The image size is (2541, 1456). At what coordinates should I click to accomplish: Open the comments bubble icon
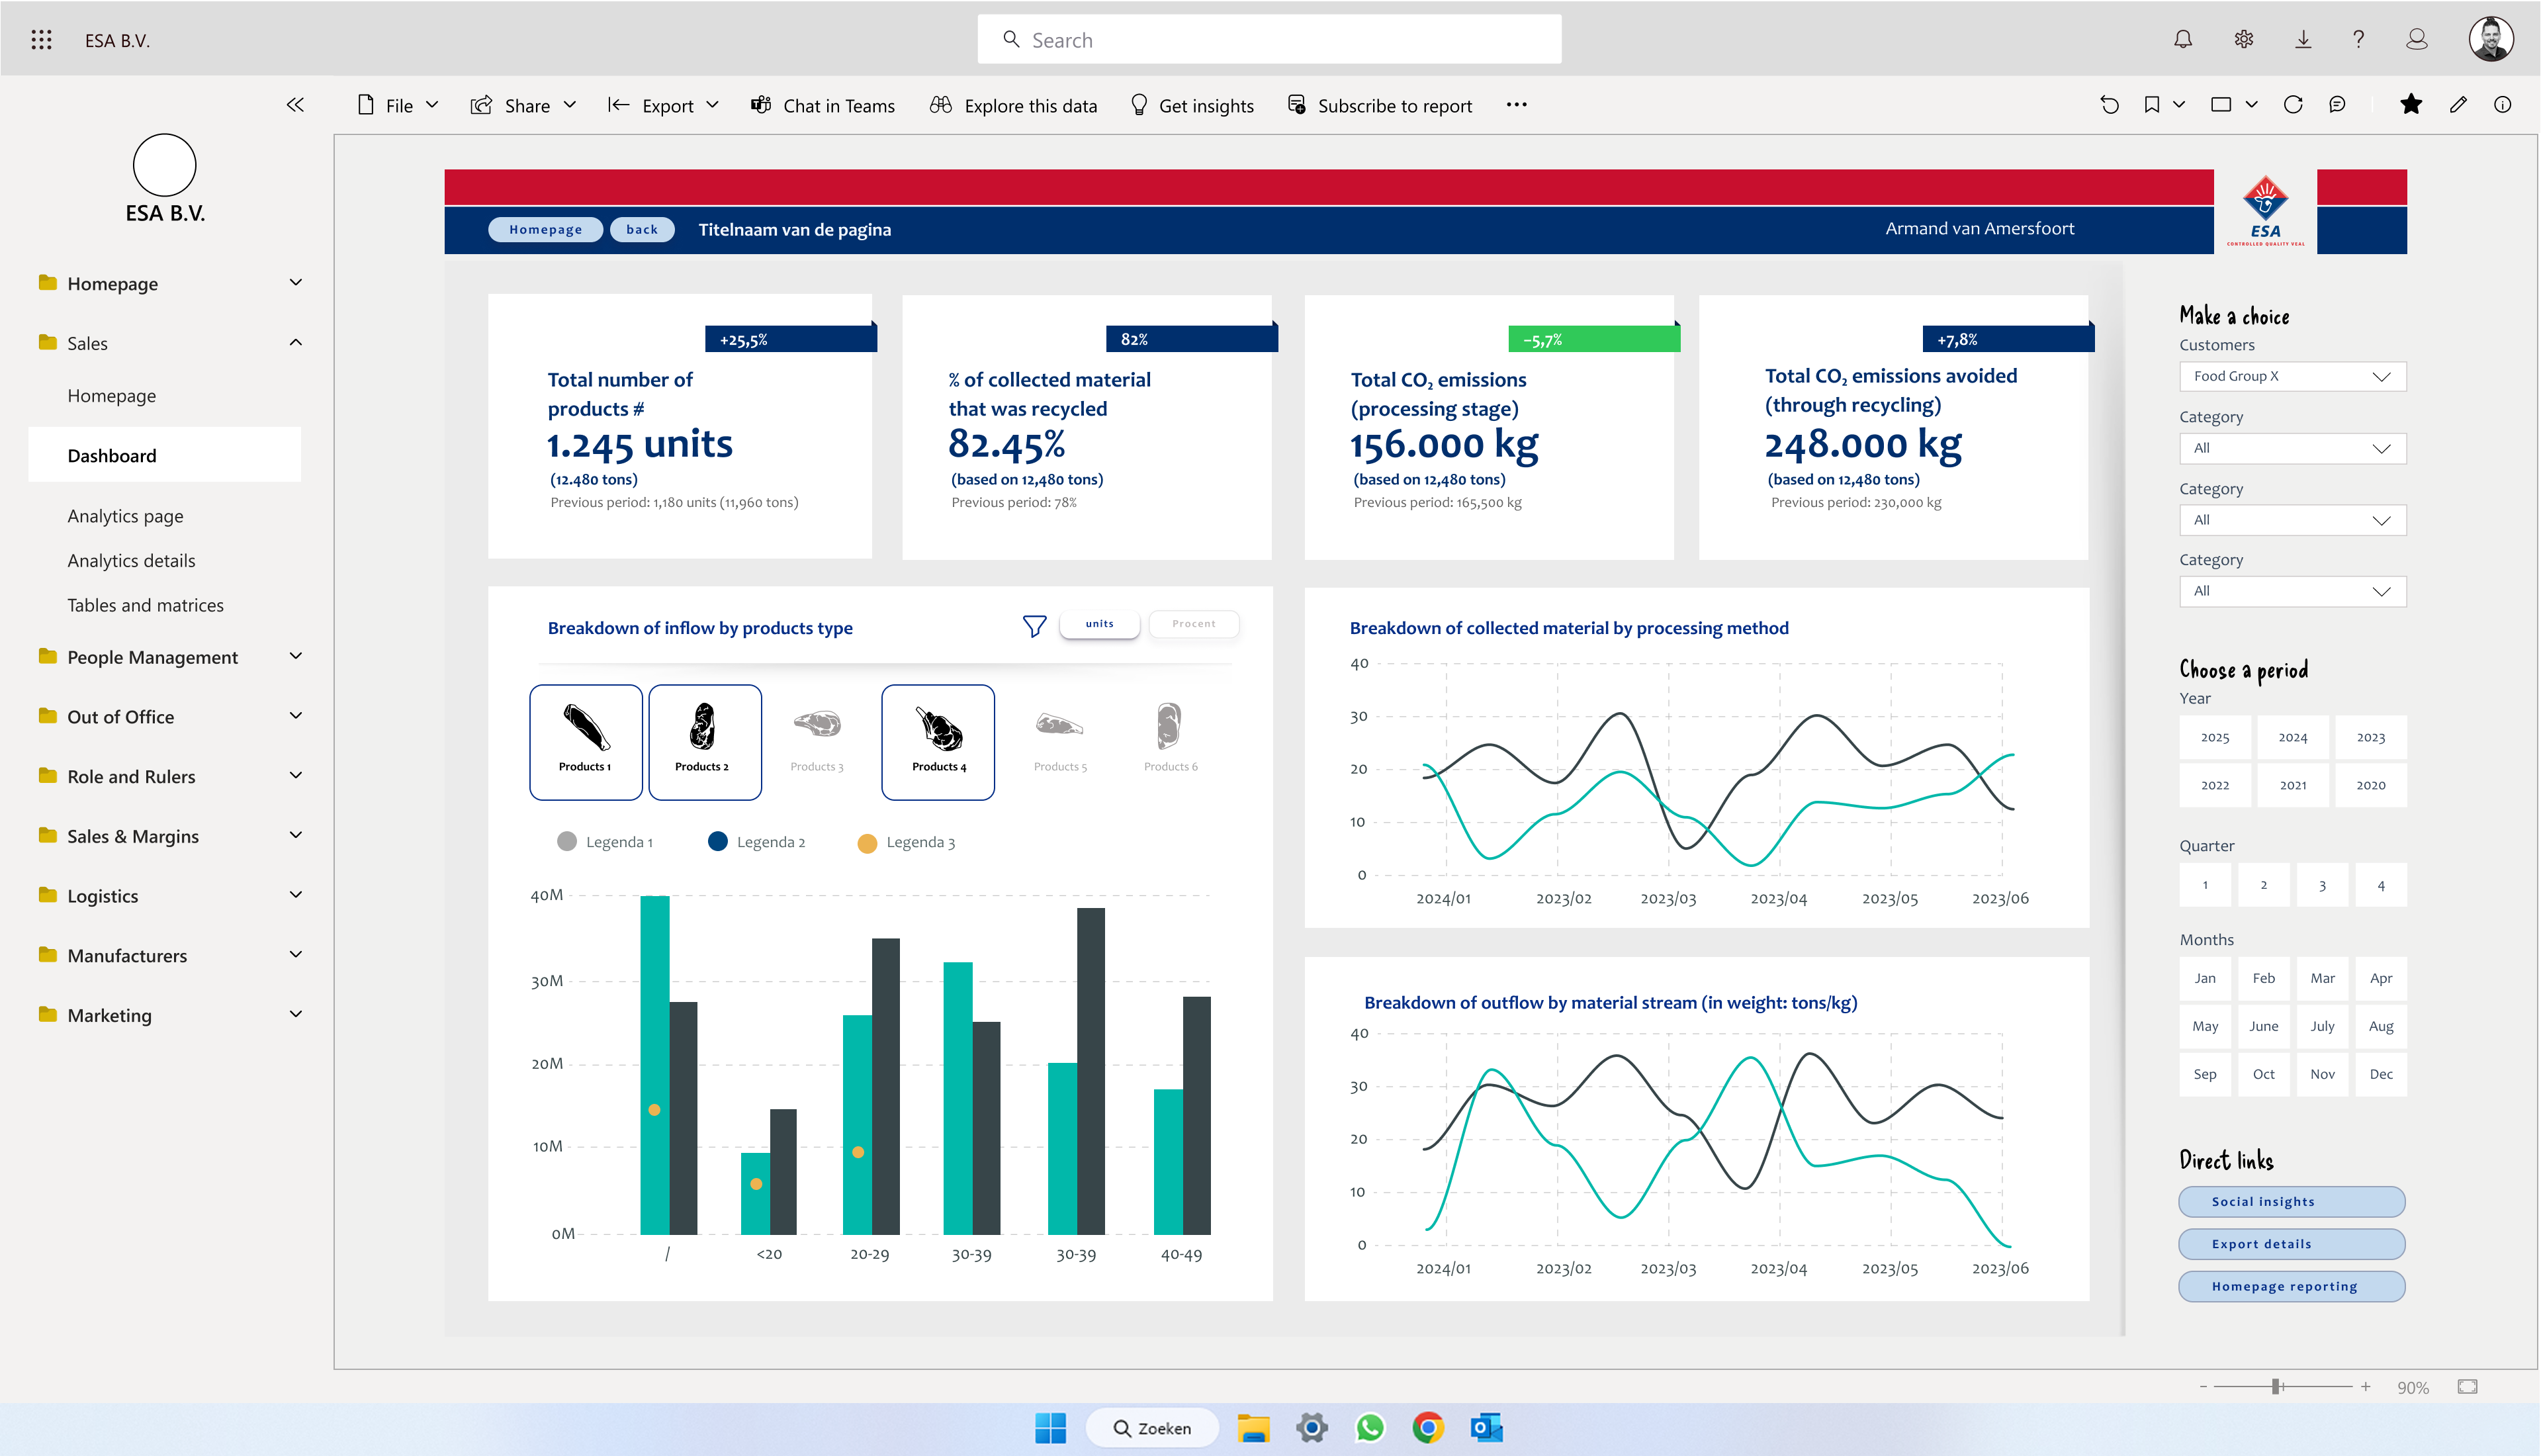pos(2337,105)
